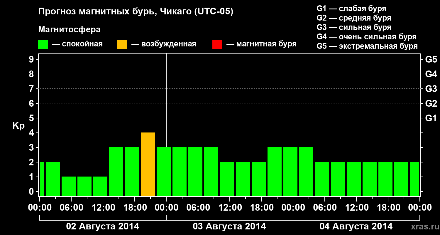Click the '18:00' time label above 04 Августа
The image size is (440, 235).
(x=388, y=207)
